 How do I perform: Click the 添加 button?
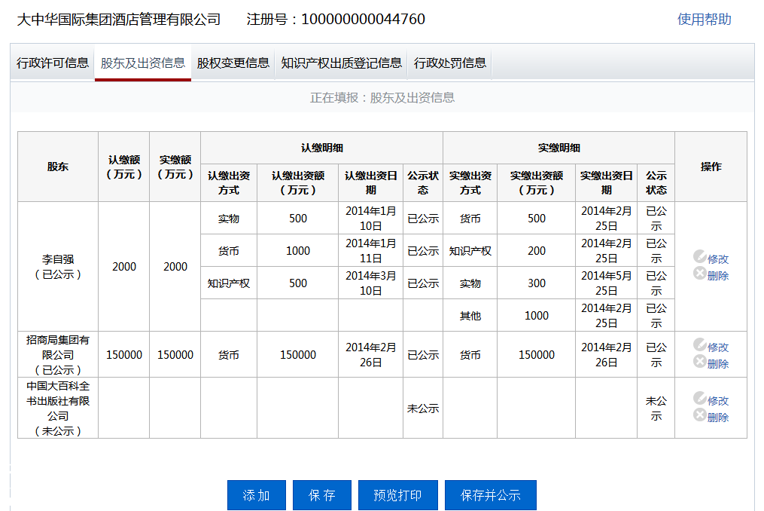point(256,495)
